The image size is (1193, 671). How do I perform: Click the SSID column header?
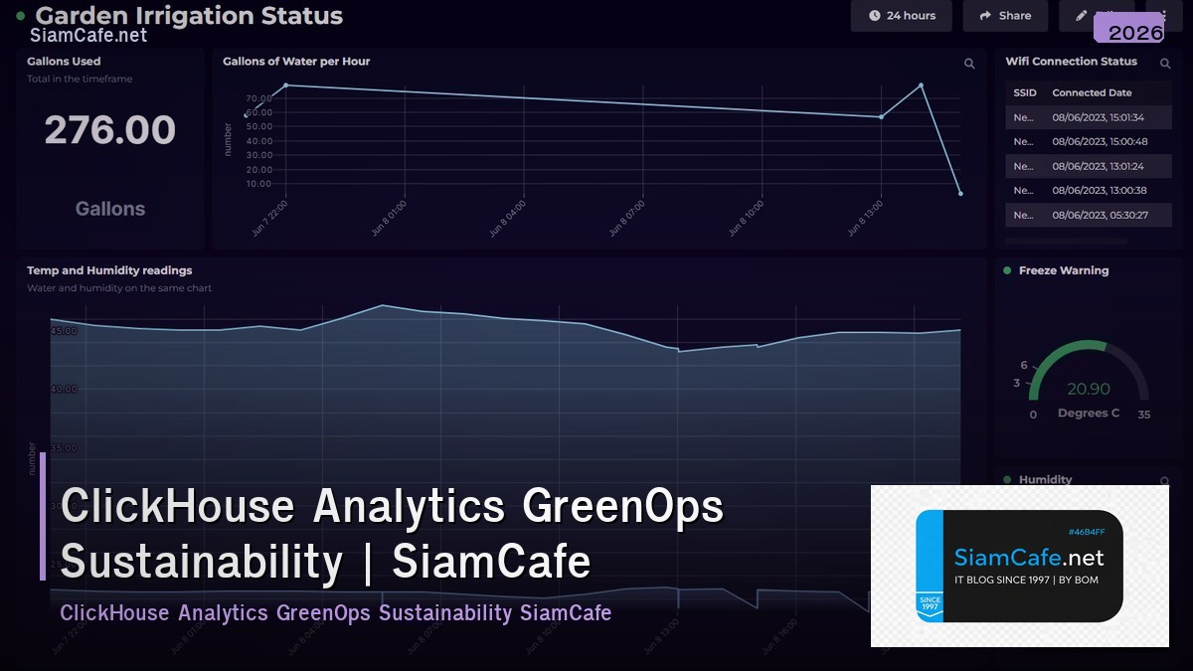[1023, 92]
